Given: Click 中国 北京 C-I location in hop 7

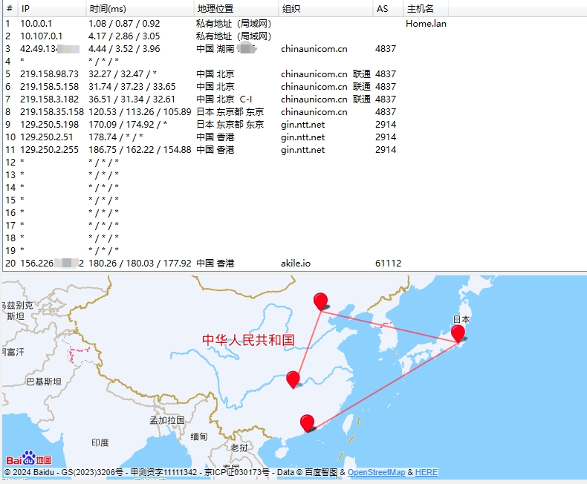Looking at the screenshot, I should pyautogui.click(x=224, y=99).
